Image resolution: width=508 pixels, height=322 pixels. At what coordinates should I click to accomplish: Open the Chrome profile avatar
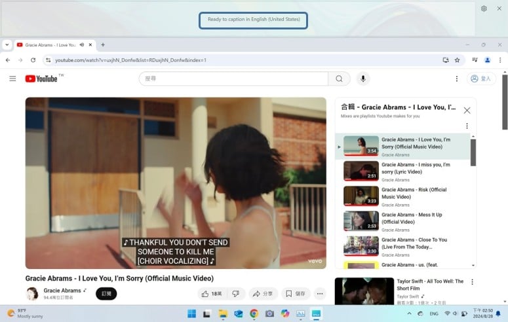pyautogui.click(x=487, y=60)
